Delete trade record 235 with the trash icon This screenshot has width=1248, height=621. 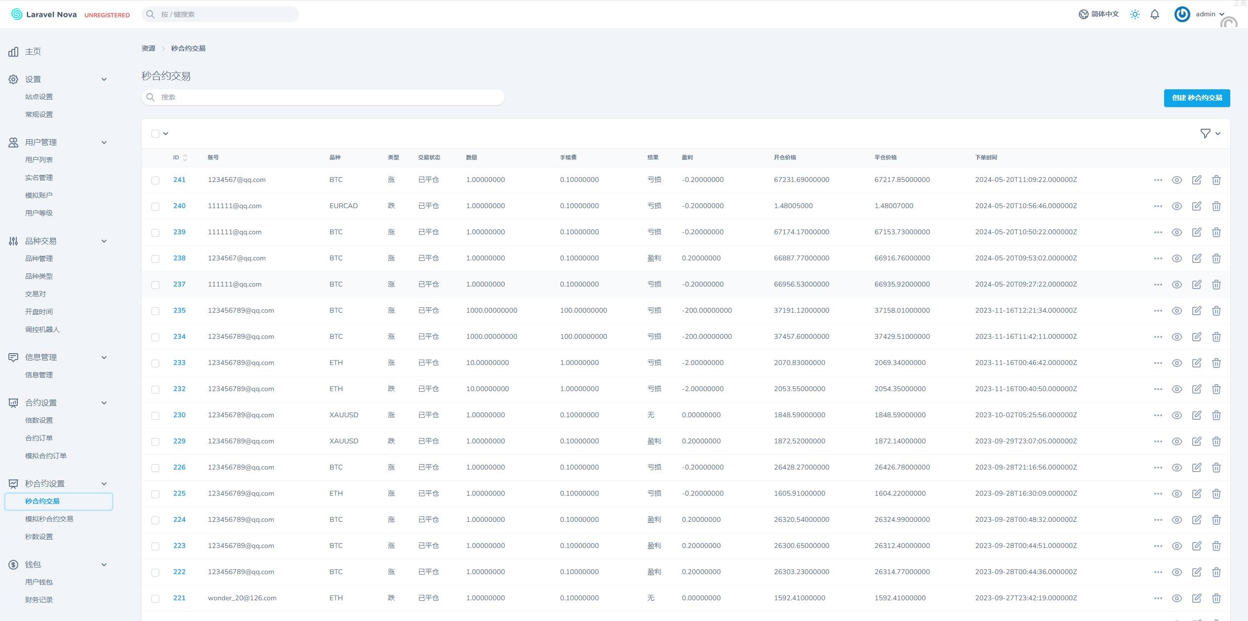[1216, 311]
